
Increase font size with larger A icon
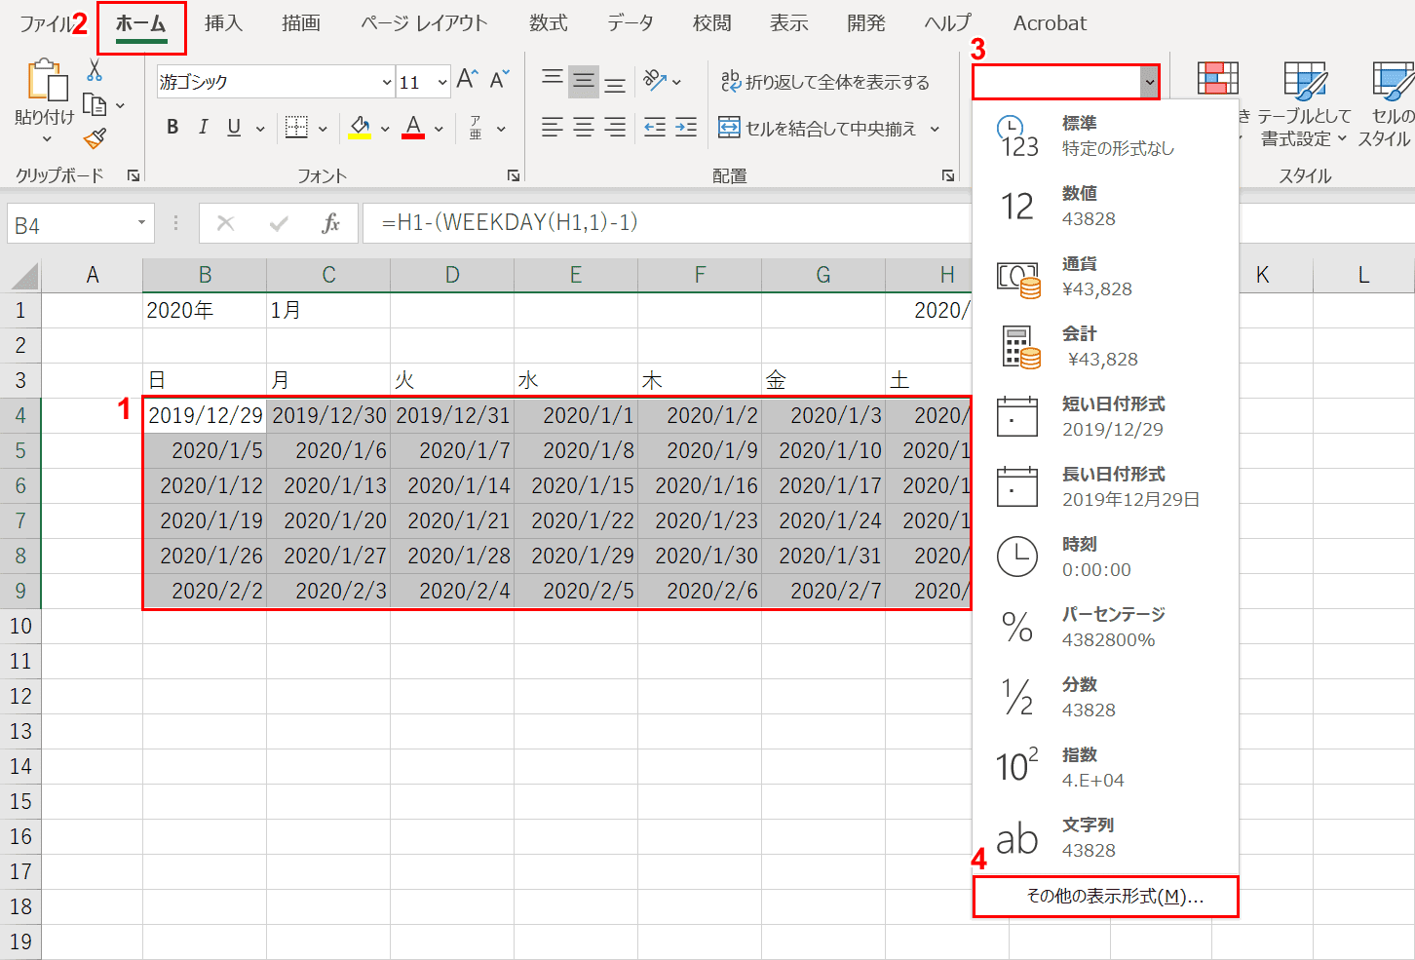pos(468,80)
